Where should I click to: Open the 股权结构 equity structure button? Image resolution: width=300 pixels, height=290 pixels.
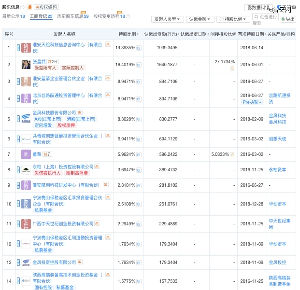pos(46,7)
